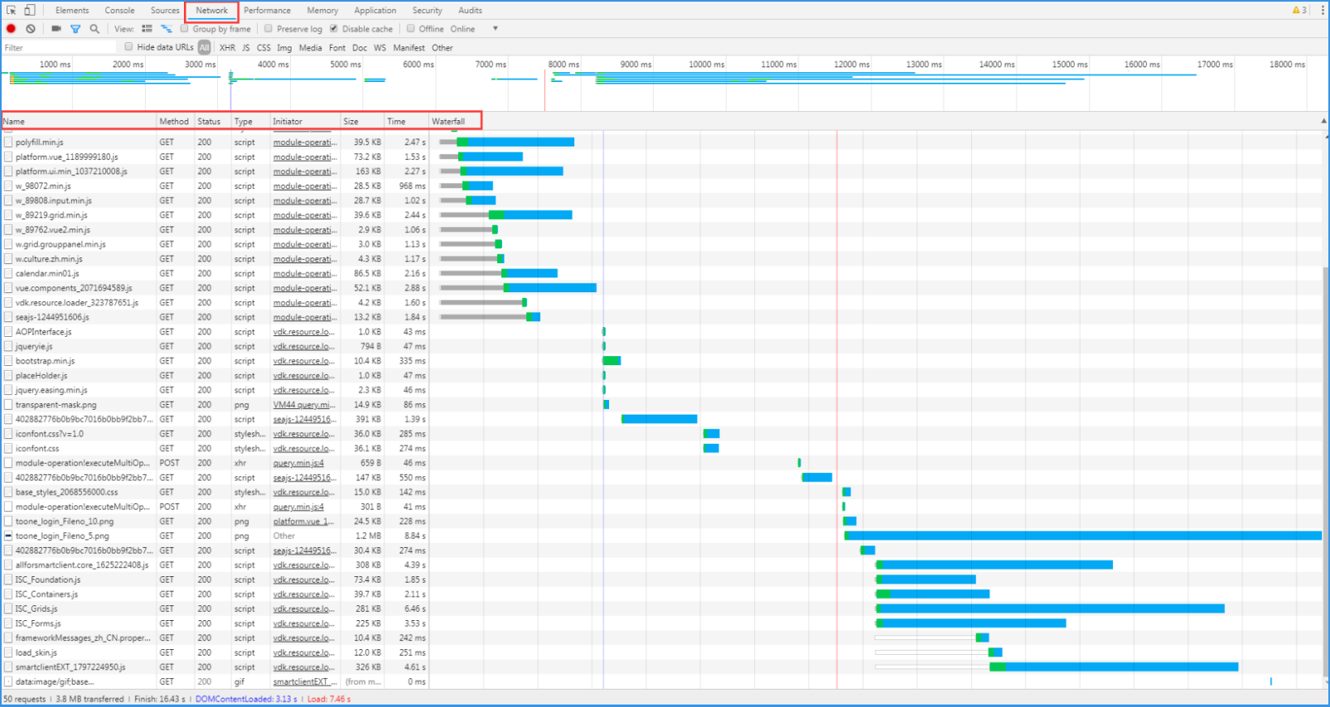Click the capture screenshots camera icon
Image resolution: width=1330 pixels, height=707 pixels.
[x=56, y=29]
